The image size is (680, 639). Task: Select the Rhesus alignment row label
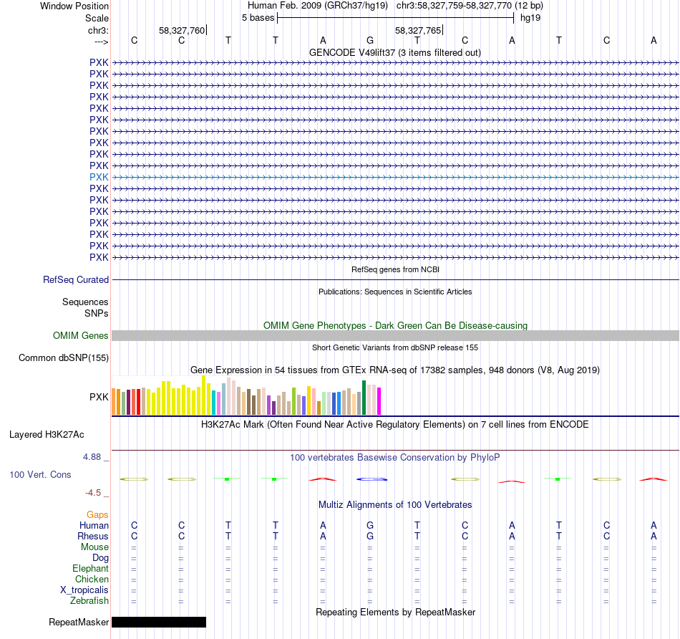tap(93, 537)
